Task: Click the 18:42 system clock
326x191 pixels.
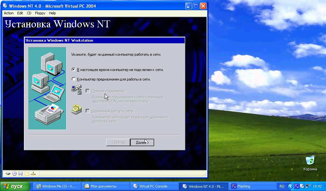Action: 317,187
